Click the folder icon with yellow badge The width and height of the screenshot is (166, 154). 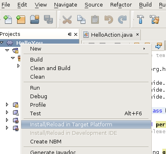[16, 105]
